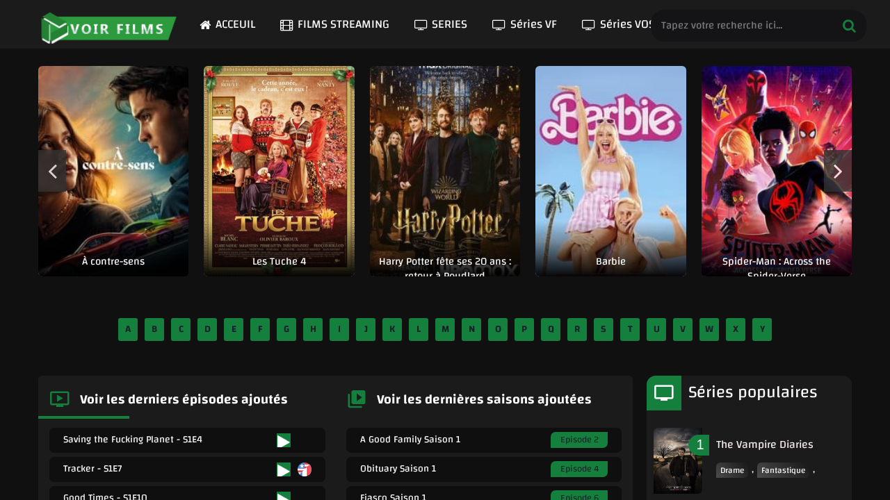The width and height of the screenshot is (890, 500).
Task: Click play icon for Tracker S1E7
Action: click(x=284, y=469)
